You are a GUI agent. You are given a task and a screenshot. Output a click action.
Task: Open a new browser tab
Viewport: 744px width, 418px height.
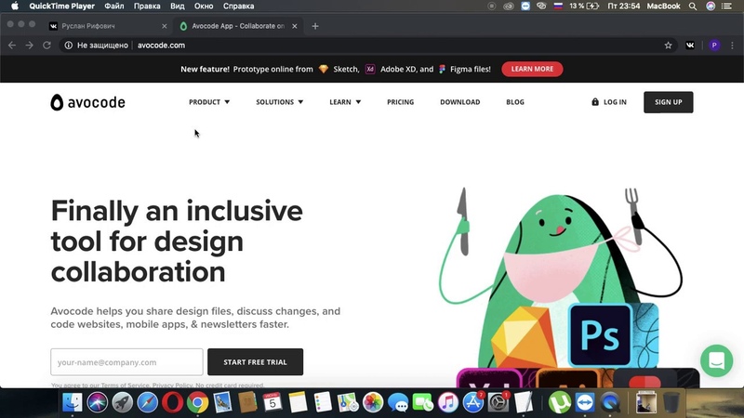pos(315,26)
